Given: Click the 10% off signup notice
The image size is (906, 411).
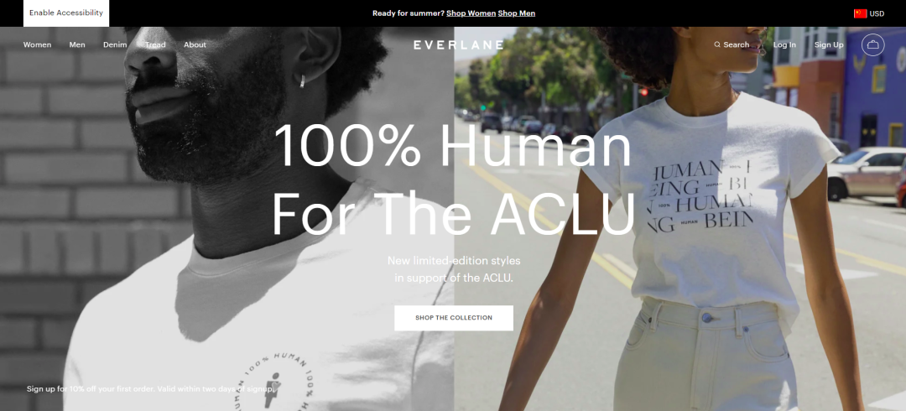Looking at the screenshot, I should point(149,389).
